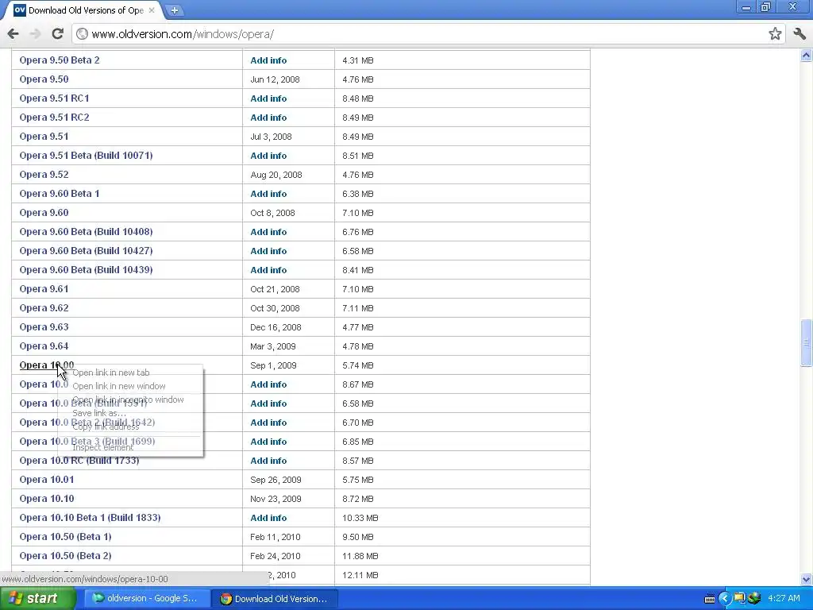Open the Opera 9.61 link
Image resolution: width=813 pixels, height=610 pixels.
tap(44, 289)
